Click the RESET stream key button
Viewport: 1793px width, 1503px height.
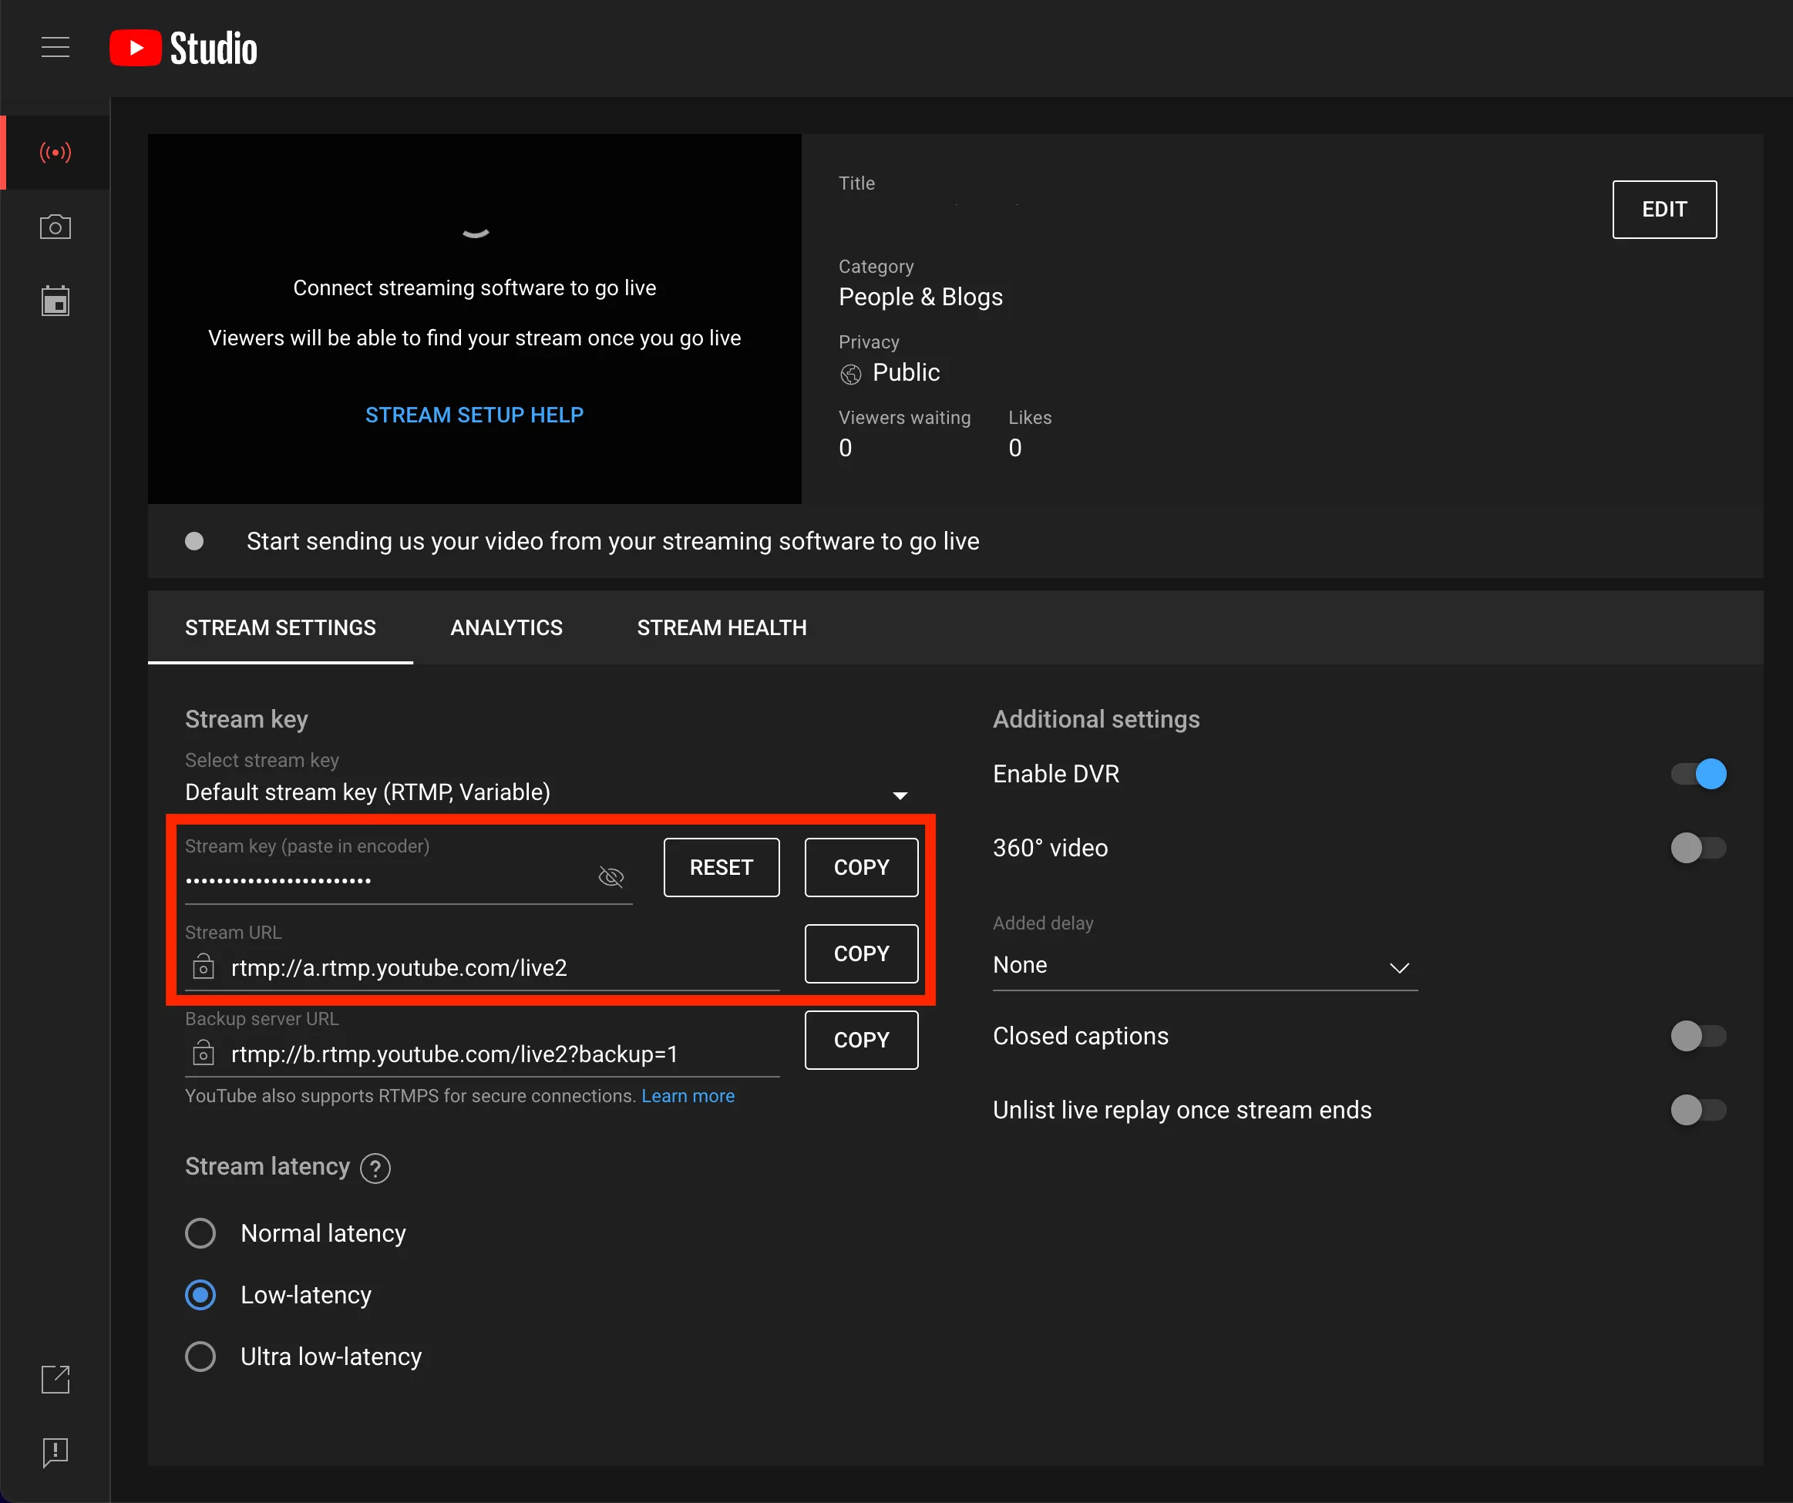coord(722,867)
